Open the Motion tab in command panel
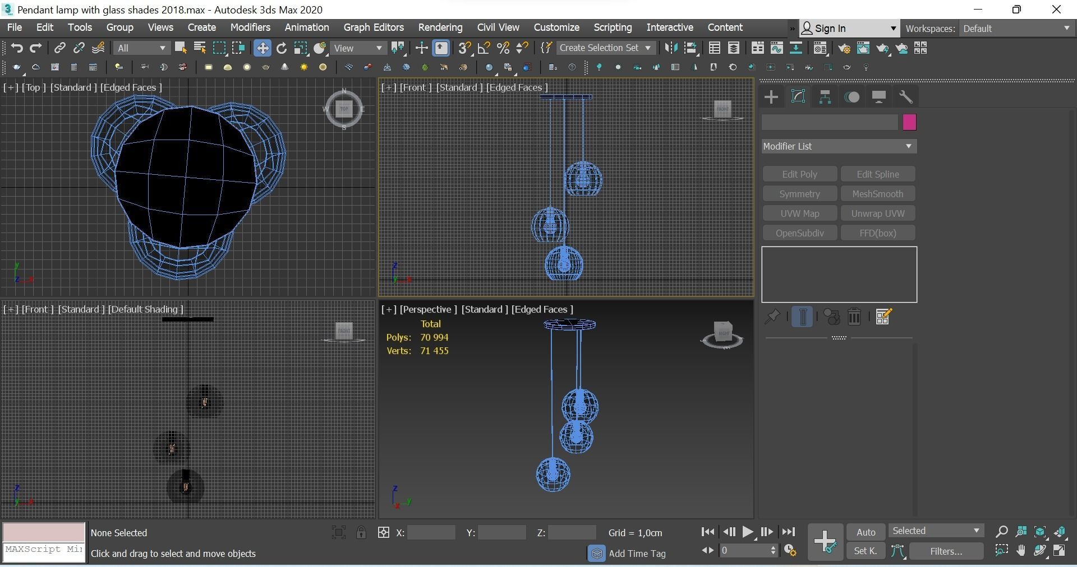The height and width of the screenshot is (567, 1077). 852,97
